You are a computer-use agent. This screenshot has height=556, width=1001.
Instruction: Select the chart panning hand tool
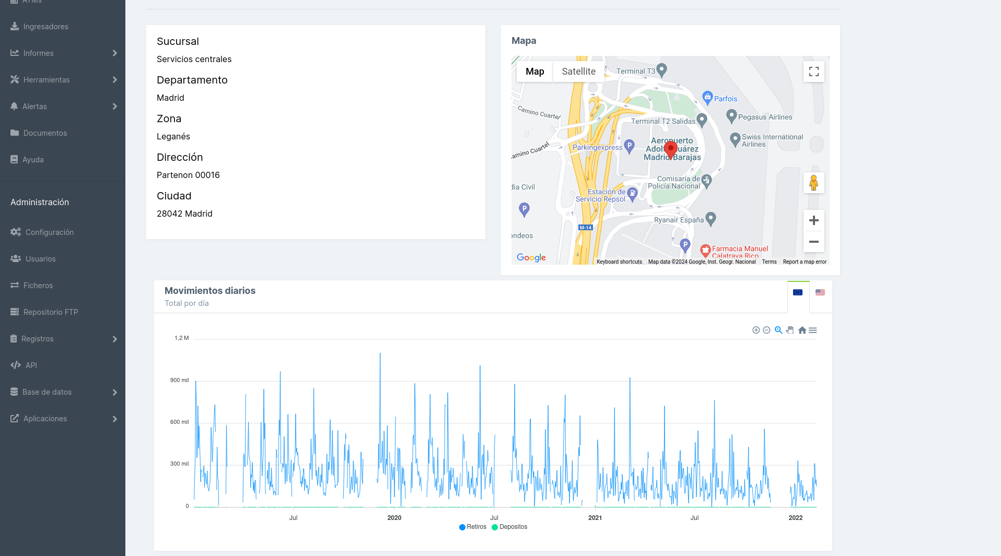tap(790, 330)
